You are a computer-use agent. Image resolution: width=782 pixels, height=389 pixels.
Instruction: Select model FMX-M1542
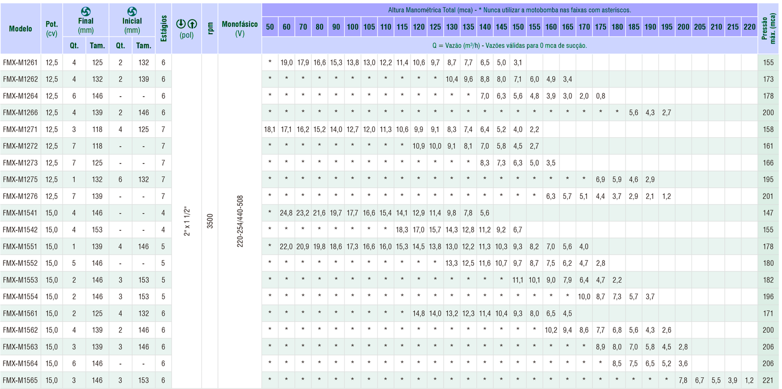[x=20, y=230]
